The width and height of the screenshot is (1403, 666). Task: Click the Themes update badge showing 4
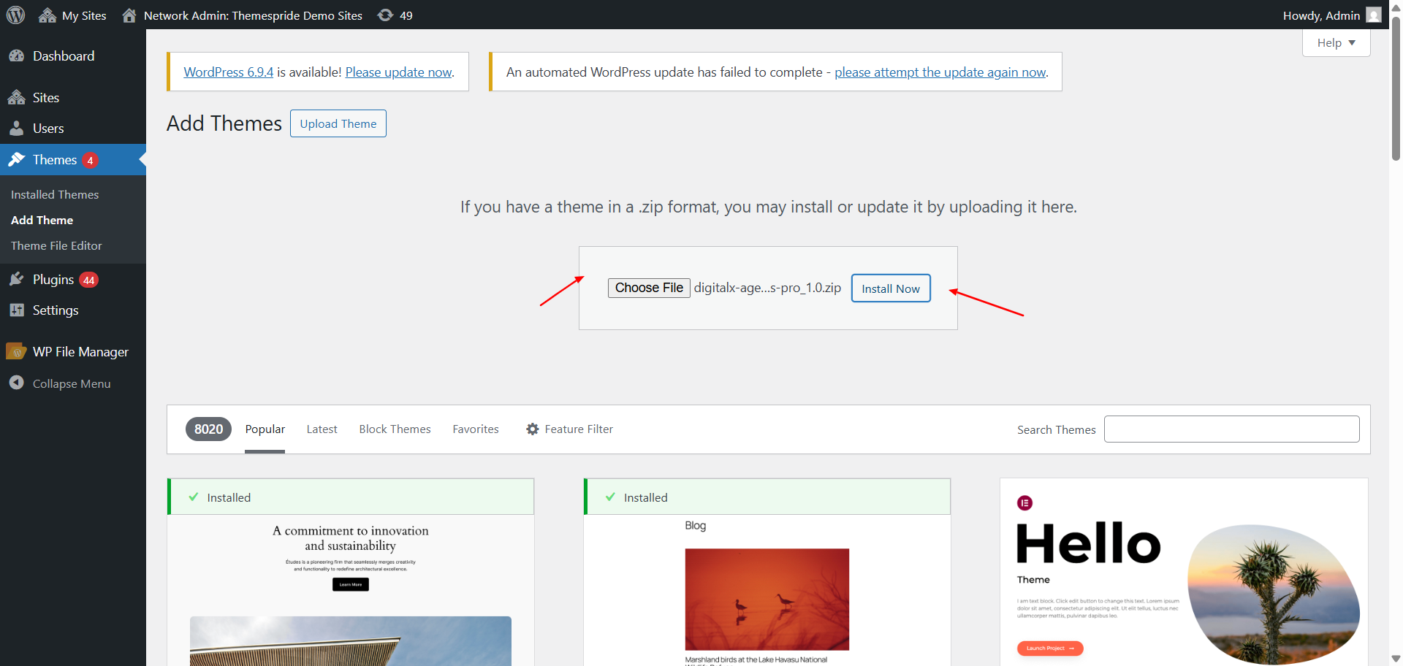tap(90, 160)
